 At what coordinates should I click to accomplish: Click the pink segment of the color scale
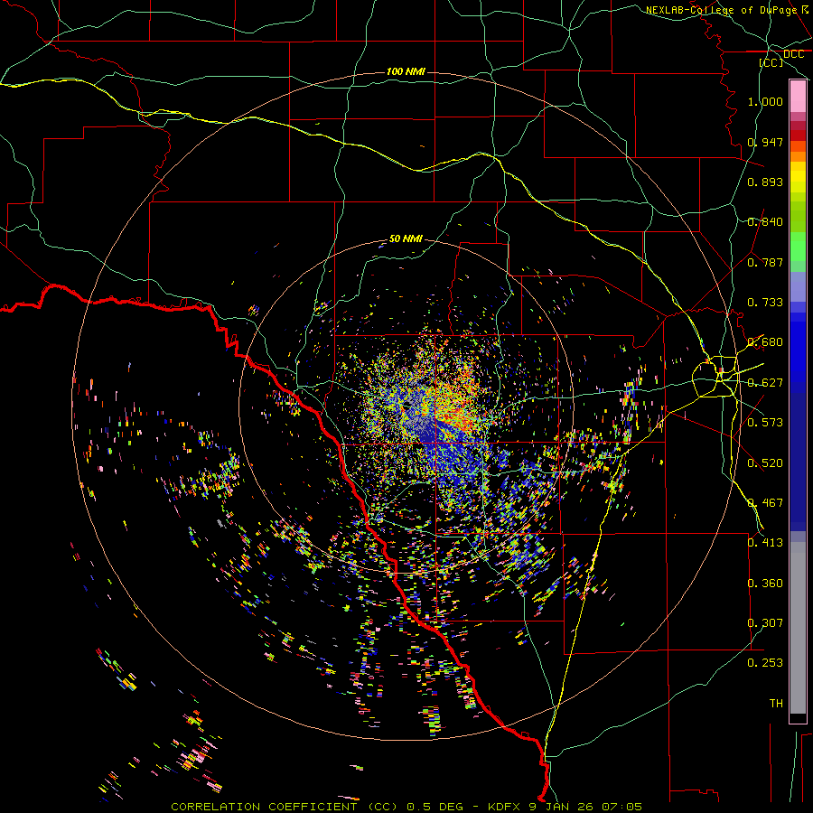pos(798,97)
